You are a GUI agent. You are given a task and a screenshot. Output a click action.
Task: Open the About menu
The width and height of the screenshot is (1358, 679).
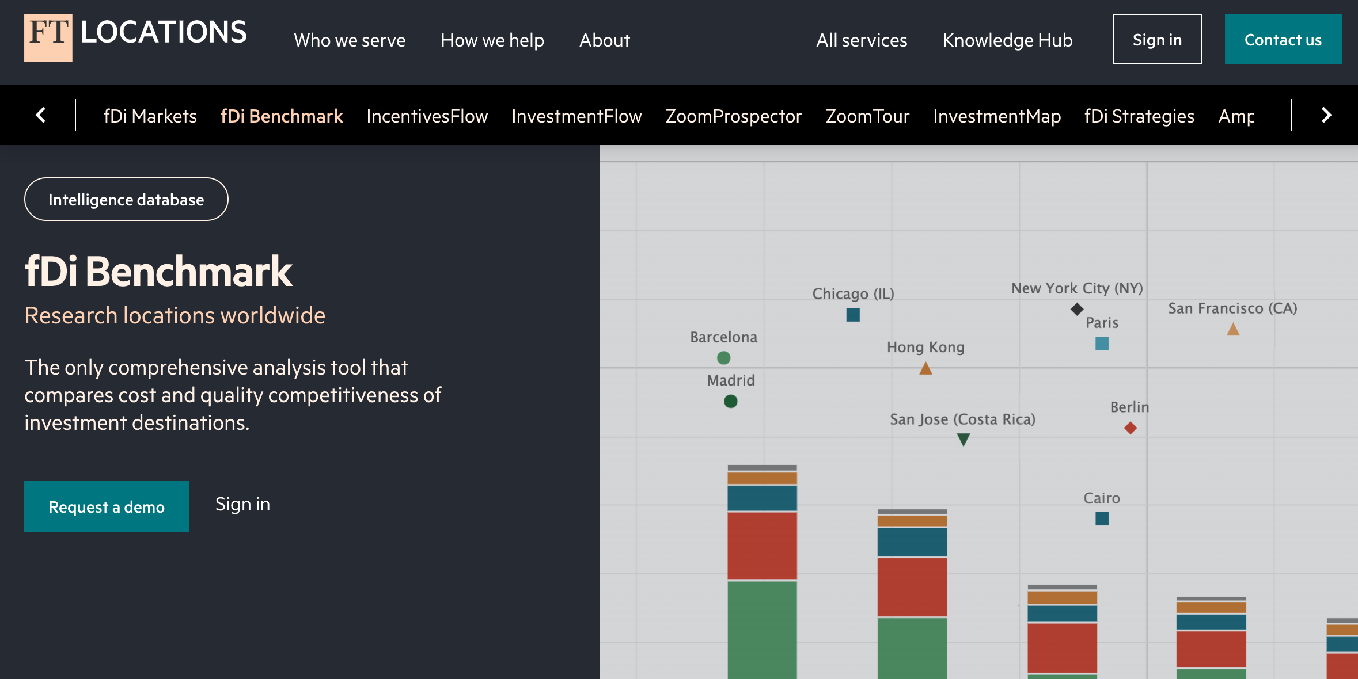(x=604, y=40)
